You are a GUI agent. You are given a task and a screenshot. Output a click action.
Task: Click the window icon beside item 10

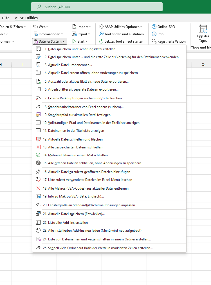38,123
